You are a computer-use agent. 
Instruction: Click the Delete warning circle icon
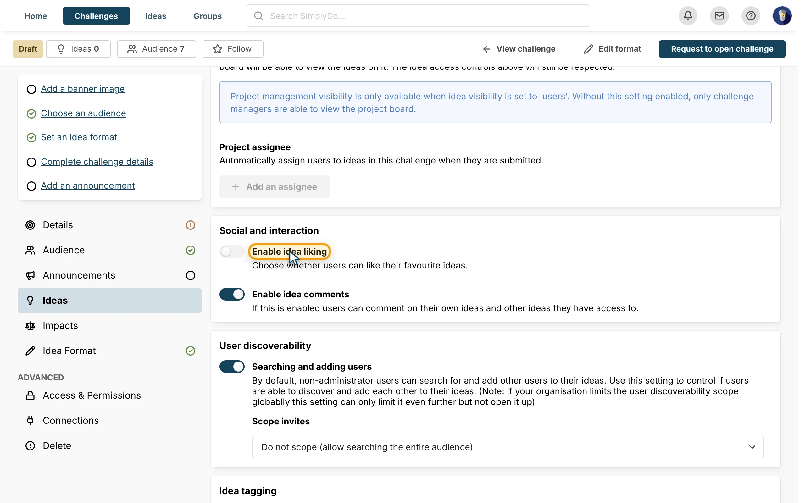tap(30, 446)
